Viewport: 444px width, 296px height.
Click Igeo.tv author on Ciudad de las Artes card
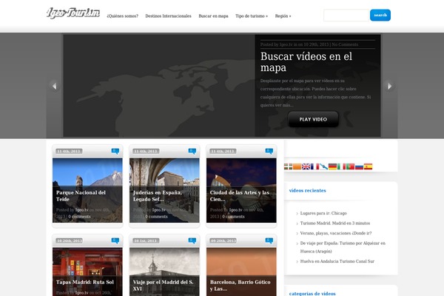click(236, 210)
